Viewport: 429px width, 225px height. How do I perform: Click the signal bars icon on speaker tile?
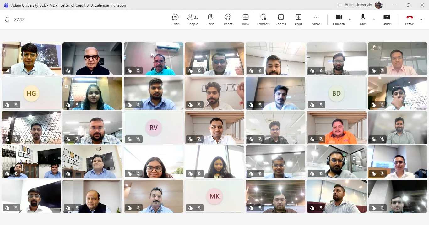pos(7,70)
